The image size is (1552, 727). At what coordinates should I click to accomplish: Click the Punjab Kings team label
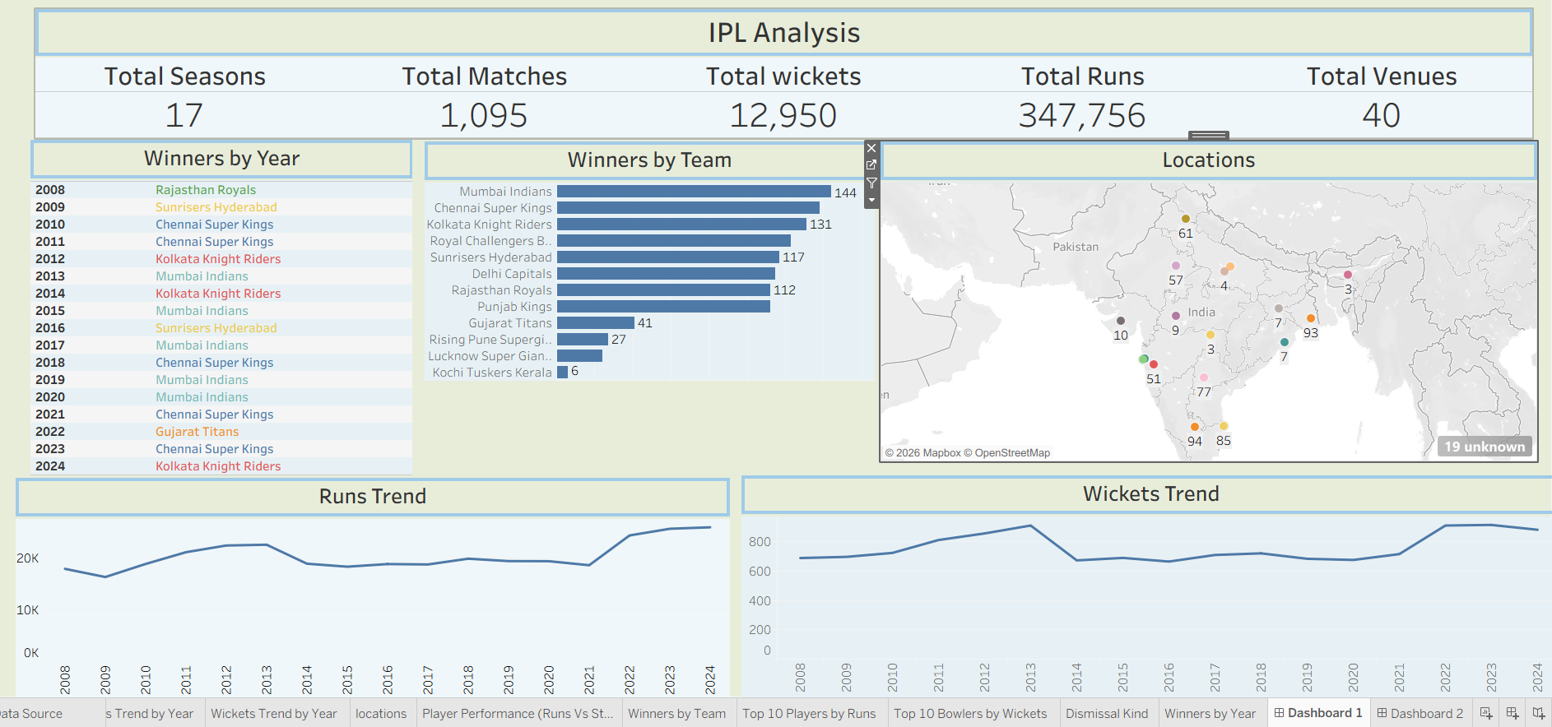[x=514, y=307]
